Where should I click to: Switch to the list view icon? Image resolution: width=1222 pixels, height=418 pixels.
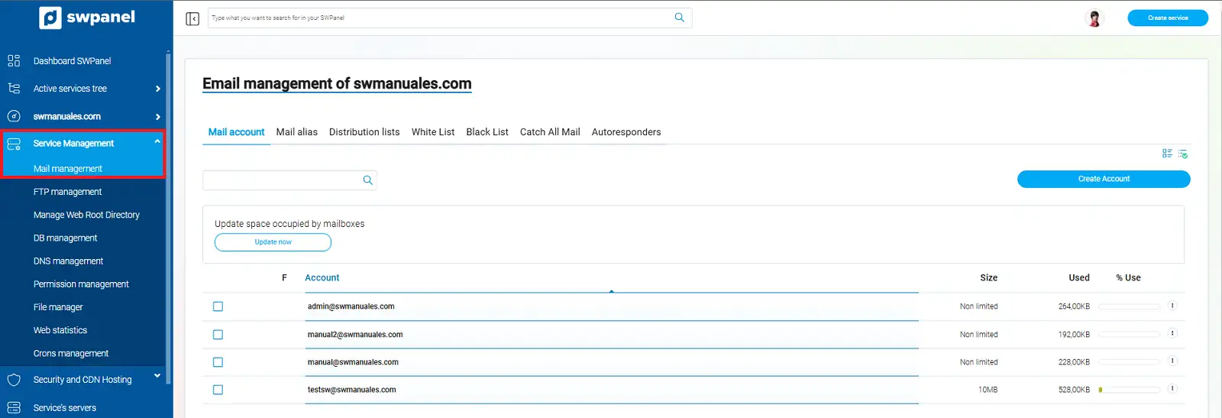1183,154
